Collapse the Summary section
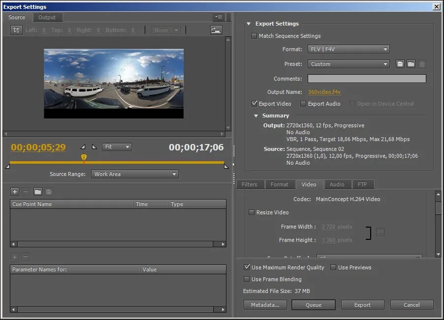Image resolution: width=444 pixels, height=320 pixels. 256,116
